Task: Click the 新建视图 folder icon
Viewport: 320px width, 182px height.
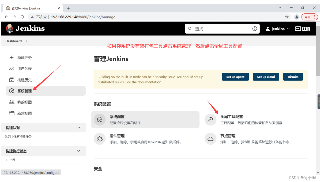Action: (x=12, y=113)
